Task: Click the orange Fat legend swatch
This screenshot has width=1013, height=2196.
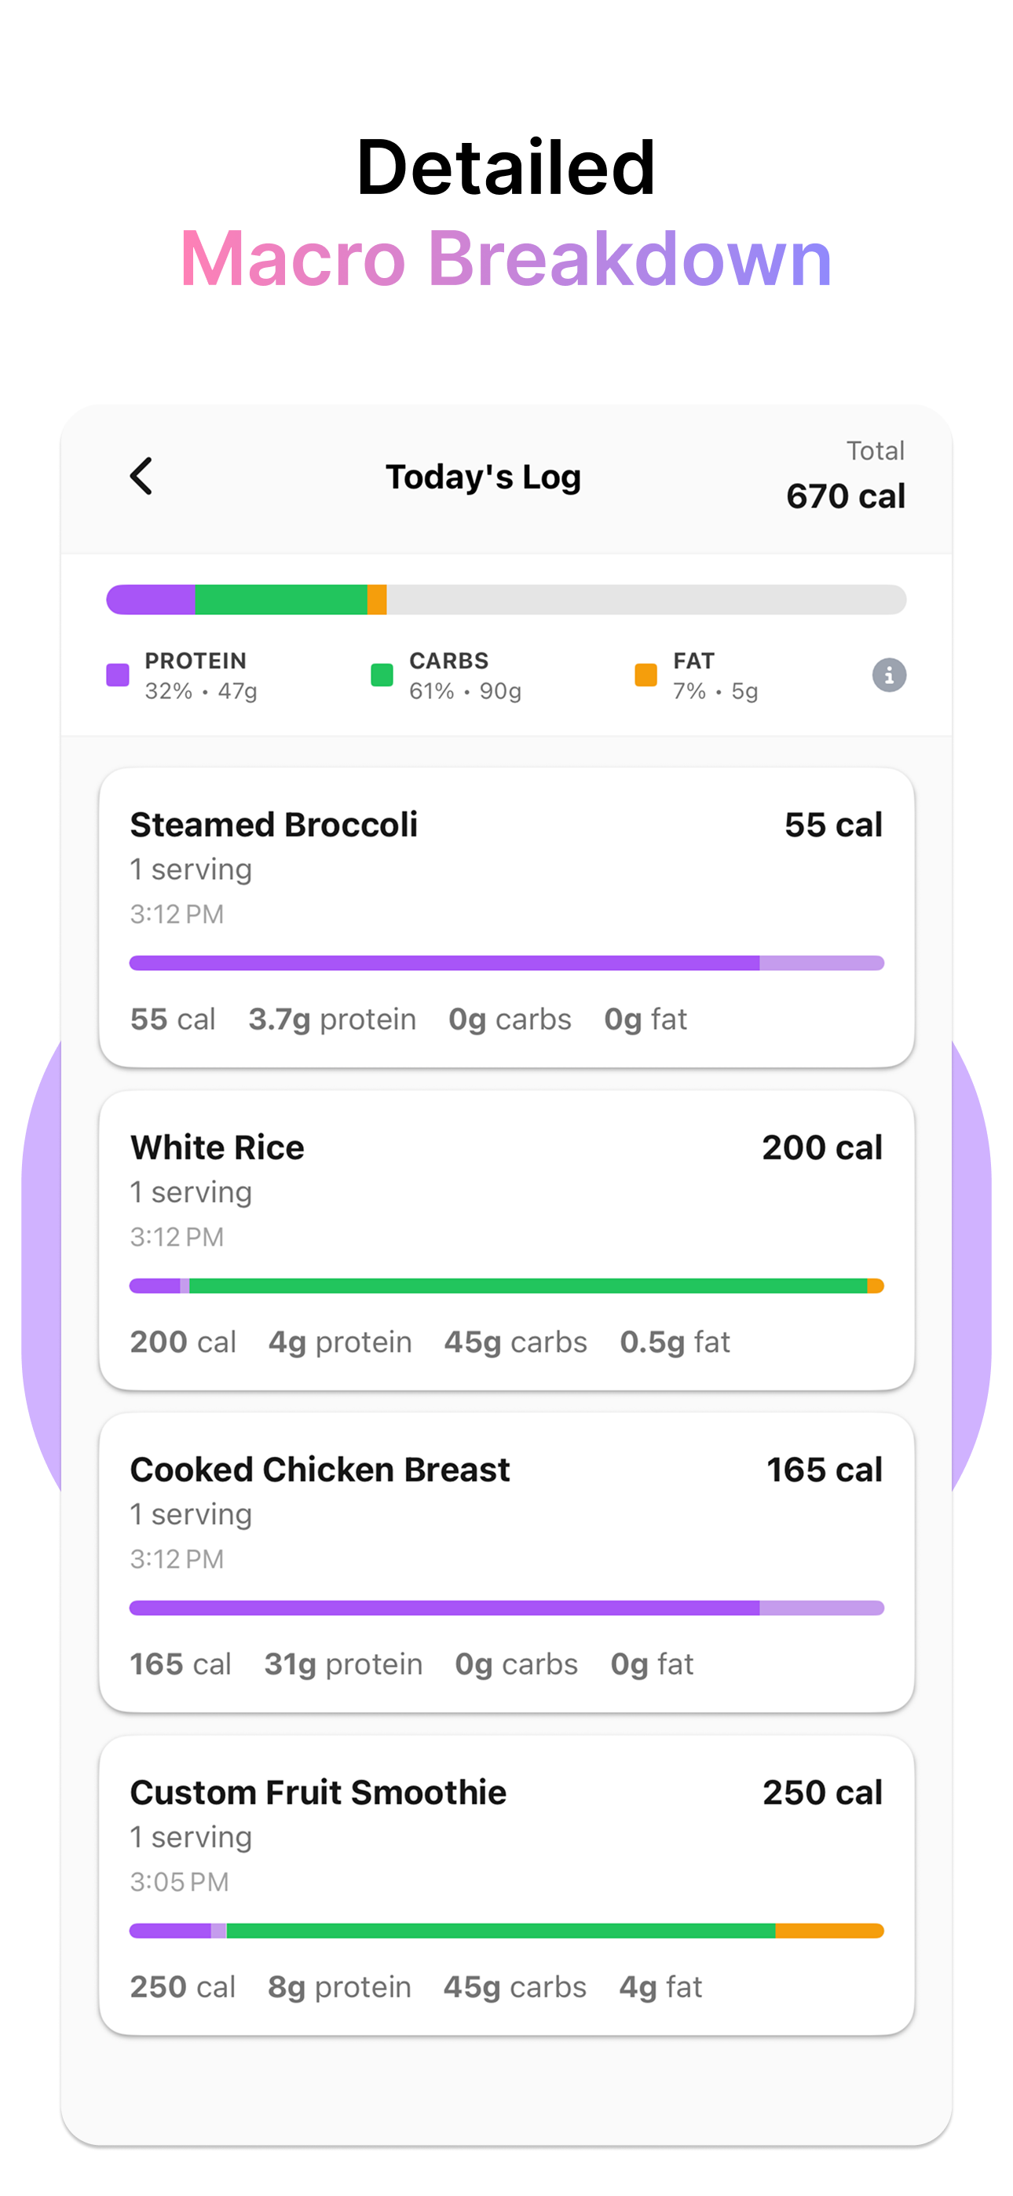Action: (x=645, y=675)
